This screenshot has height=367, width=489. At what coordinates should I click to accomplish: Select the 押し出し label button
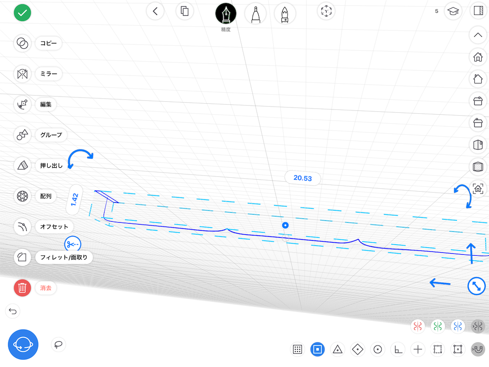coord(51,165)
